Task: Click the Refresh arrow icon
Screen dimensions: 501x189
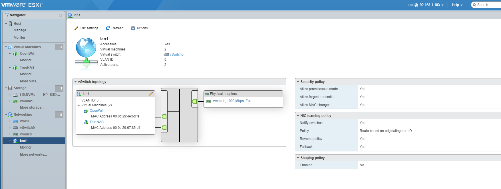Action: pos(108,28)
